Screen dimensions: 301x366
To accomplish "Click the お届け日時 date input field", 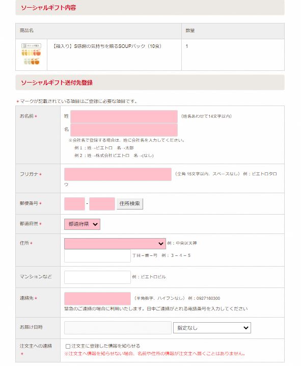I will pos(118,328).
